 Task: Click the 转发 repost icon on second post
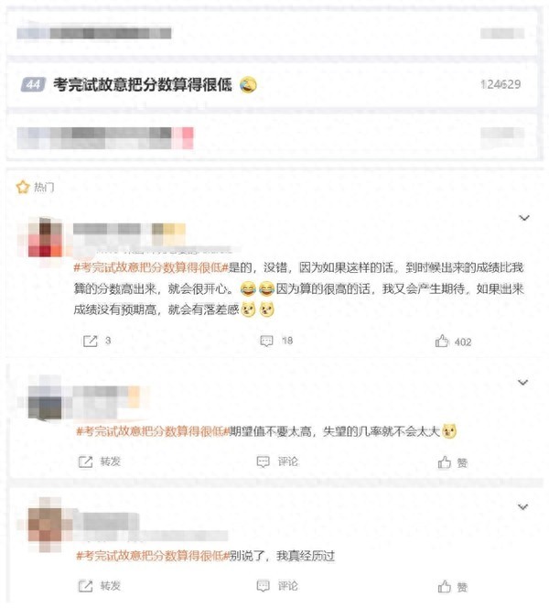tap(86, 461)
